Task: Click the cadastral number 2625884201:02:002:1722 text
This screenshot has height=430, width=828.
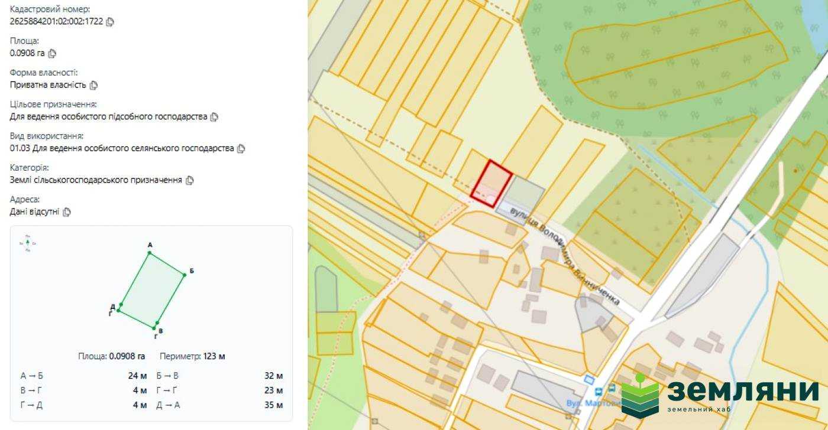Action: (x=57, y=22)
